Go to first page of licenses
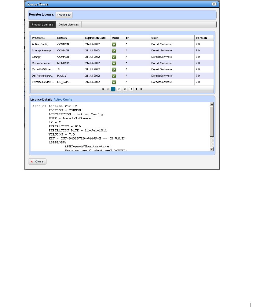The image size is (275, 307). coord(103,89)
